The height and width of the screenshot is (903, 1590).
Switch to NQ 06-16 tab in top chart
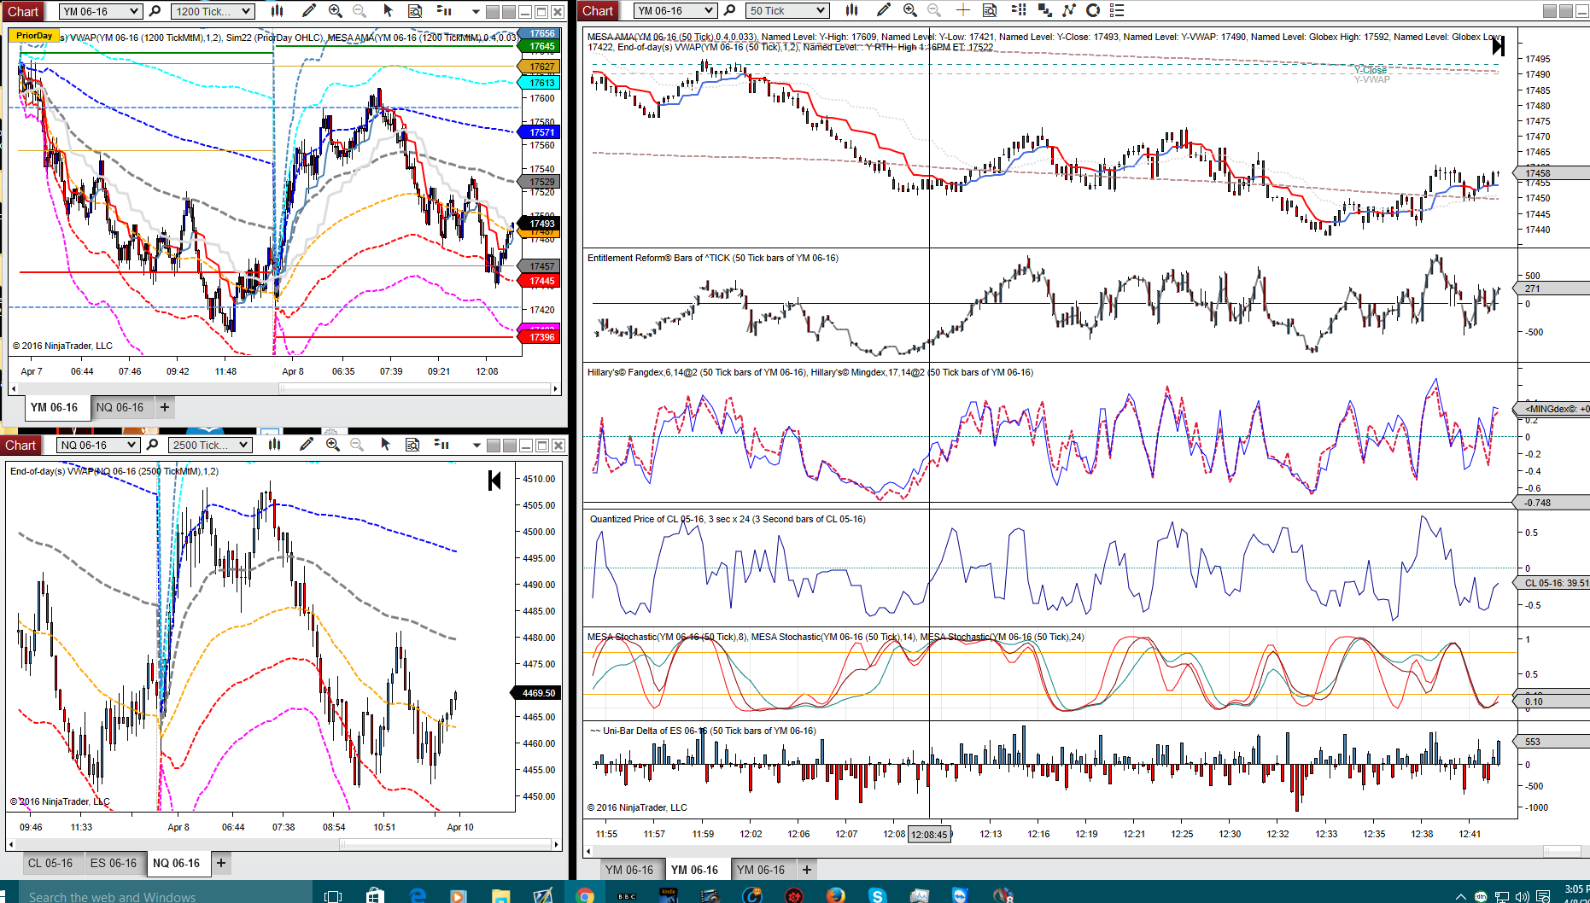pyautogui.click(x=120, y=407)
